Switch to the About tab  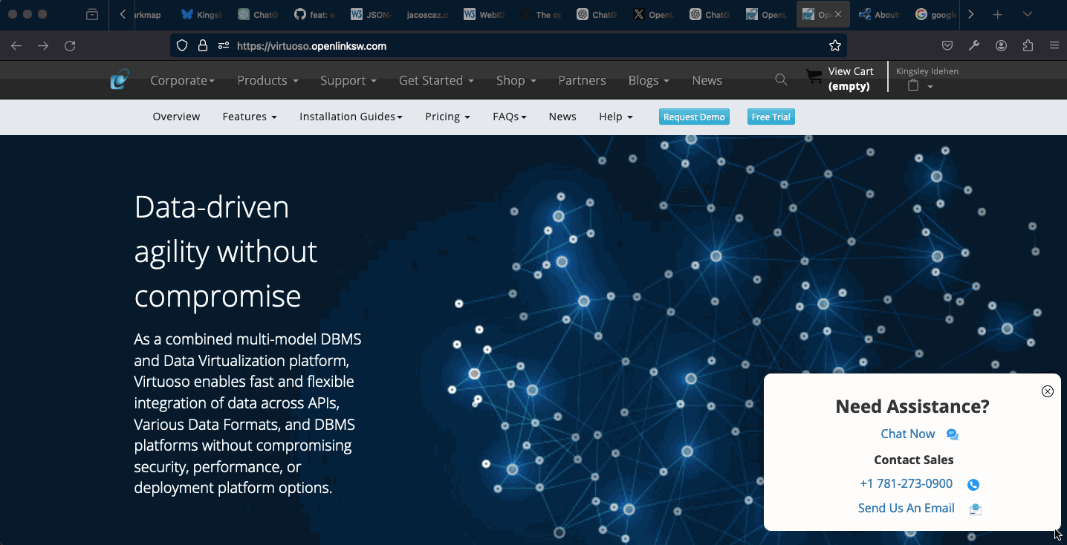(879, 14)
